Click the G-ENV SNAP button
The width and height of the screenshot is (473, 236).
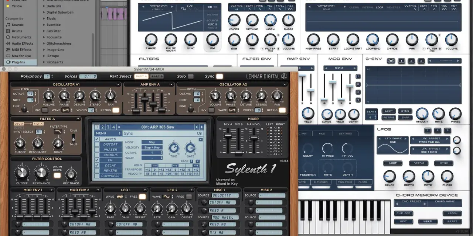coord(405,117)
